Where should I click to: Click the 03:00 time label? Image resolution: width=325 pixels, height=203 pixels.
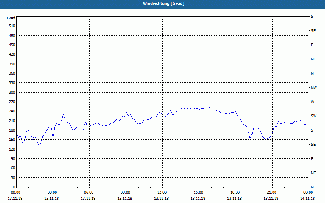tap(53, 192)
